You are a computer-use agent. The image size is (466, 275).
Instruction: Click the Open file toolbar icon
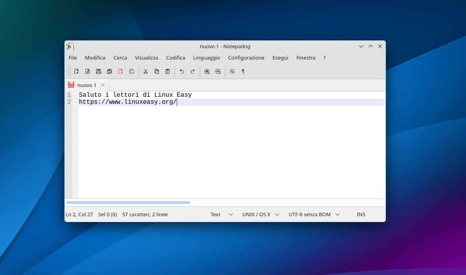click(x=88, y=72)
